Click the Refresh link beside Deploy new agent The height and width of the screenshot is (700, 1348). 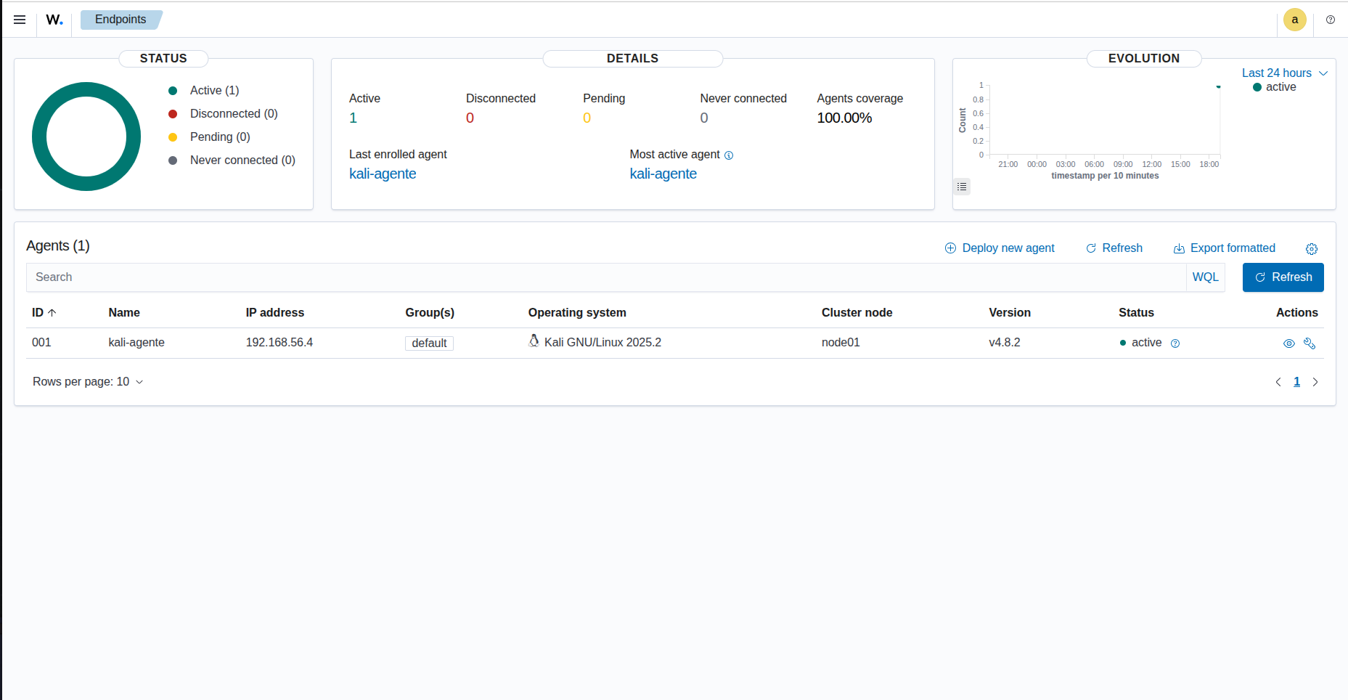click(x=1114, y=248)
